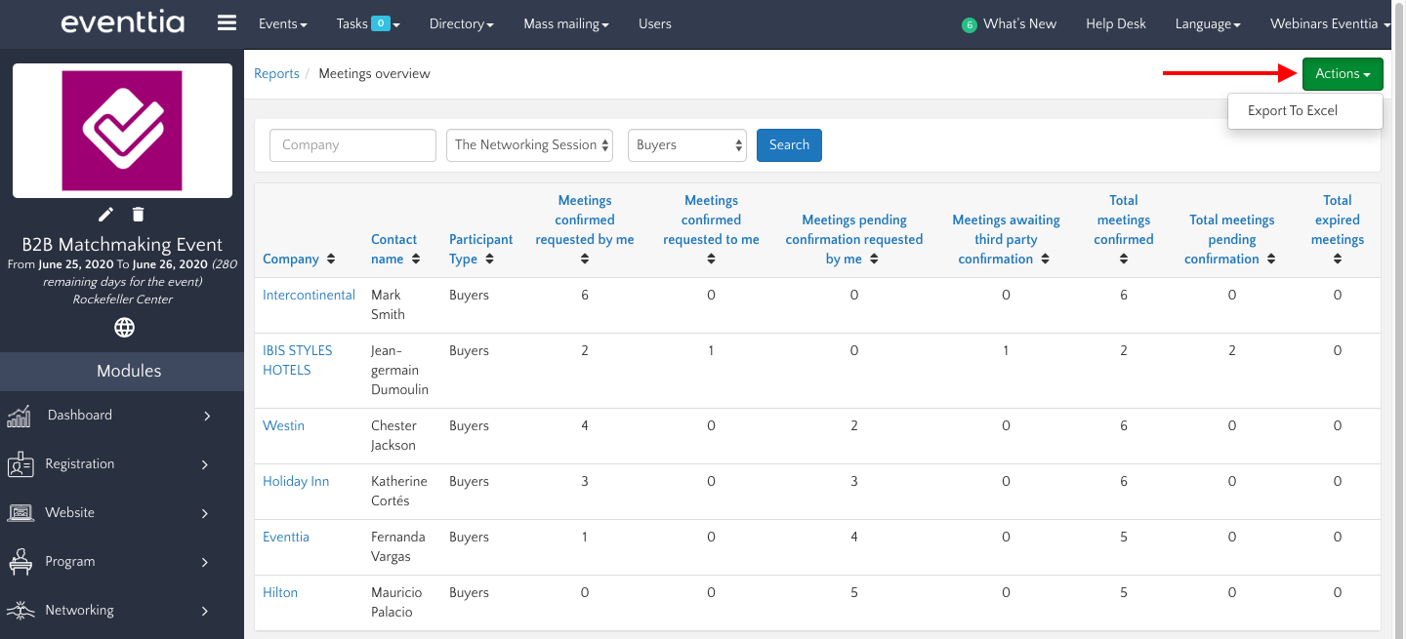
Task: Open the Dashboard module icon
Action: click(20, 417)
